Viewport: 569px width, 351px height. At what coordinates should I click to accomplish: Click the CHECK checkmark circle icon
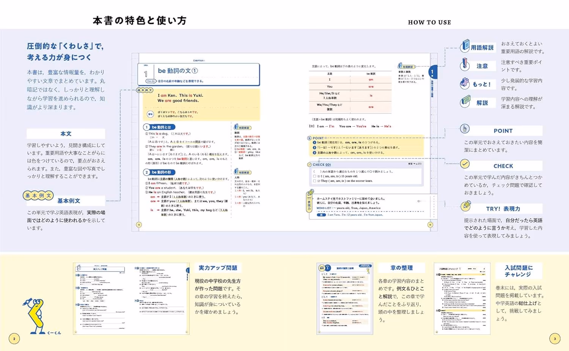[x=465, y=164]
